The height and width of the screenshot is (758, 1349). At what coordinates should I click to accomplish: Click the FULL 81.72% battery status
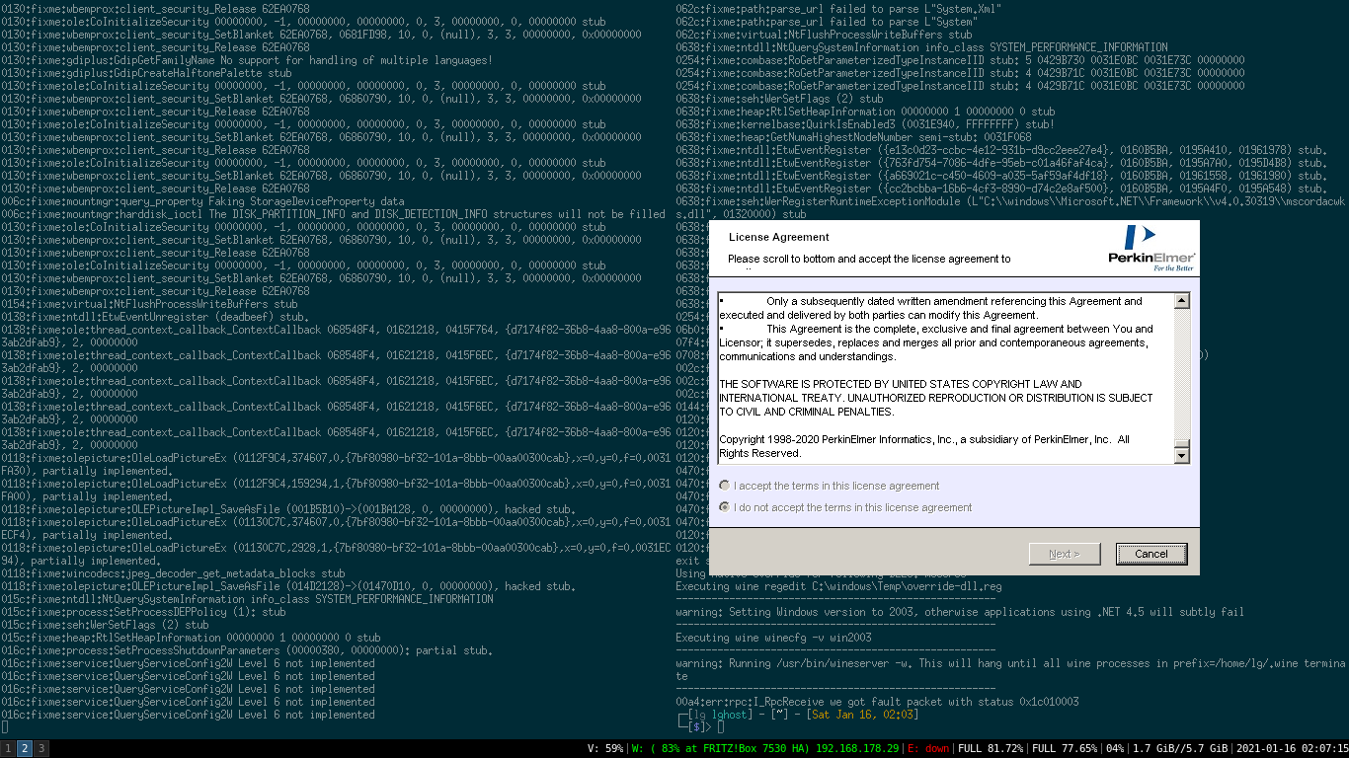coord(991,748)
